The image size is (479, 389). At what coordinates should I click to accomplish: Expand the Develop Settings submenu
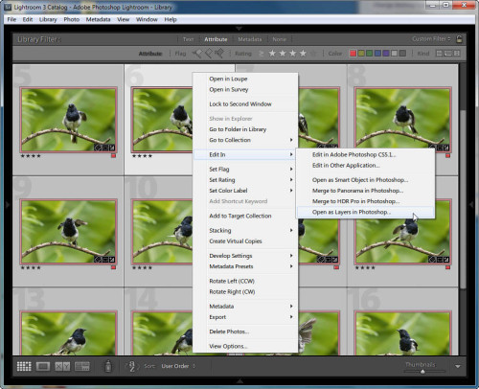pyautogui.click(x=245, y=256)
